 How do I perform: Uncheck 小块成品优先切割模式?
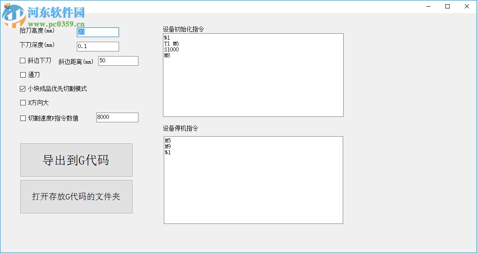[x=22, y=89]
